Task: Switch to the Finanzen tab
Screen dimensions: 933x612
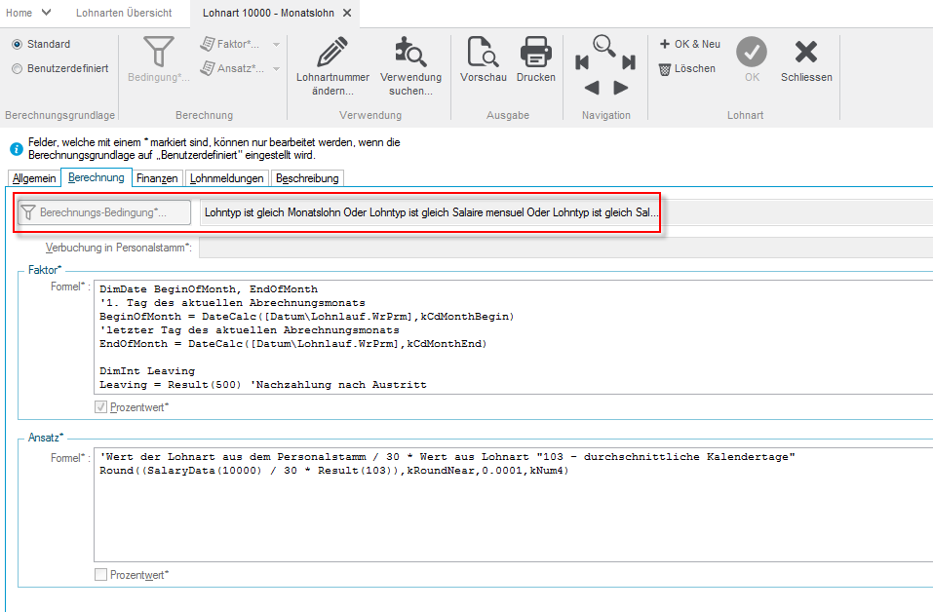Action: (157, 178)
